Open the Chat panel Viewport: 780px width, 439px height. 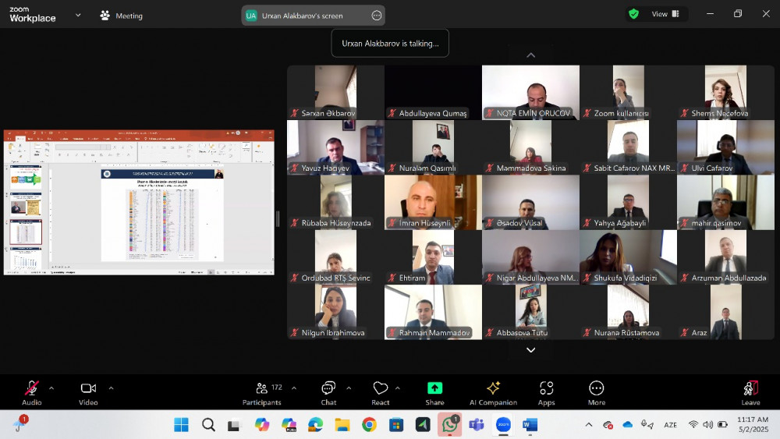coord(328,392)
